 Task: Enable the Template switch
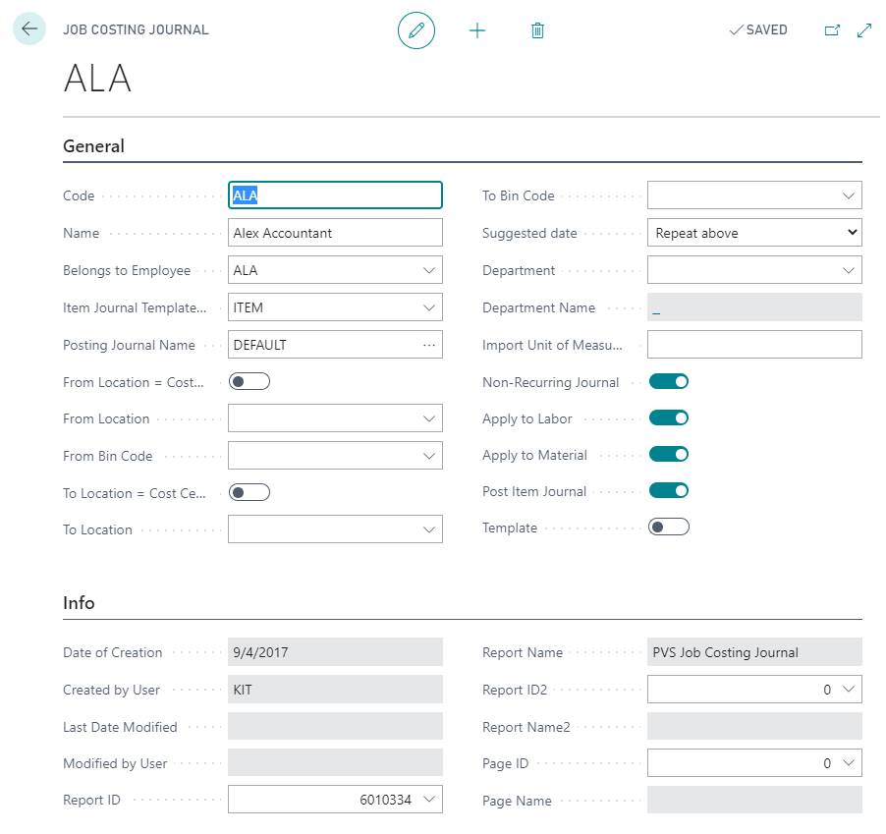click(669, 528)
